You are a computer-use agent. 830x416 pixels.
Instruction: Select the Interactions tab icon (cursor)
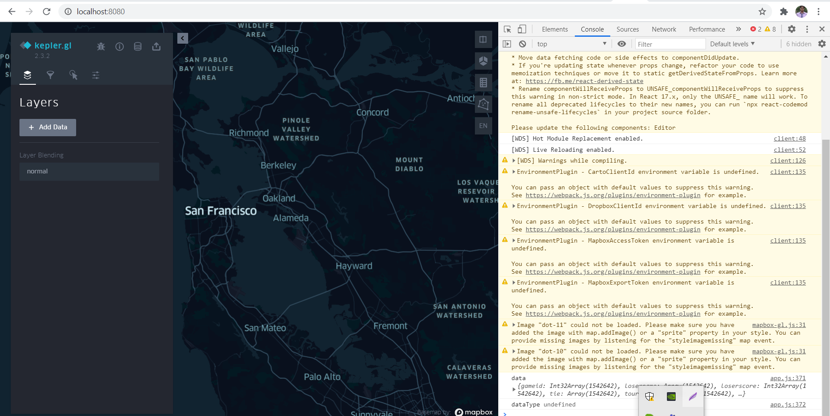[74, 75]
